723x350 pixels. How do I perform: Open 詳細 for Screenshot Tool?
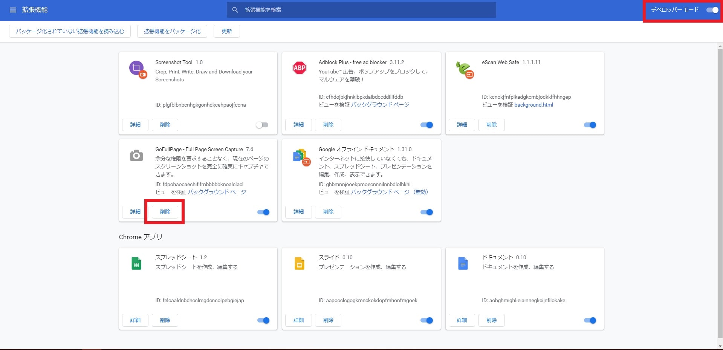pos(135,125)
